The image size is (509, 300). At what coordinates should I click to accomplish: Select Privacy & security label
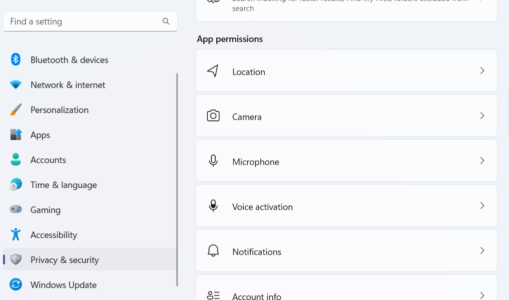64,260
